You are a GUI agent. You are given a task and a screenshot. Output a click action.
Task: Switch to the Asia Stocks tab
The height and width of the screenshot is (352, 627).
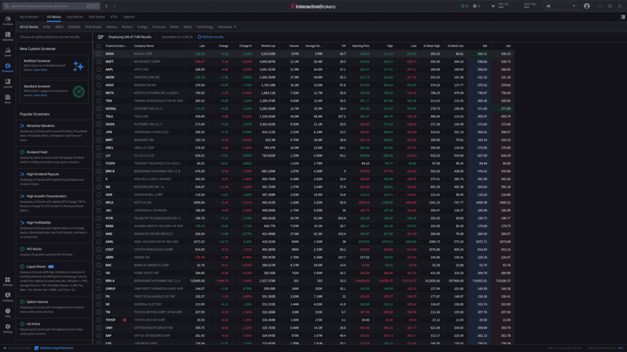(x=75, y=17)
